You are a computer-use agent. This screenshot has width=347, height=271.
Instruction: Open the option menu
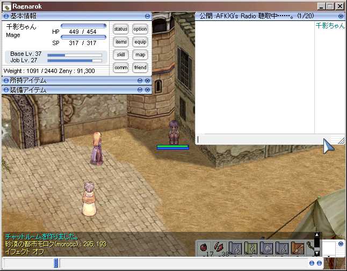(140, 29)
